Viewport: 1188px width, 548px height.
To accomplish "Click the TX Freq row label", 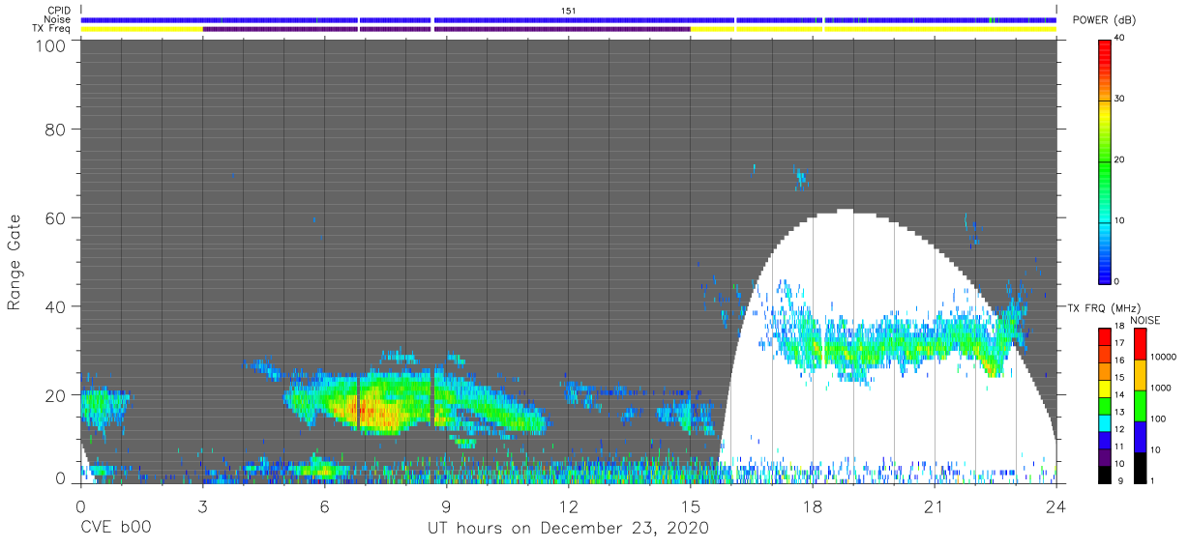I will point(51,29).
